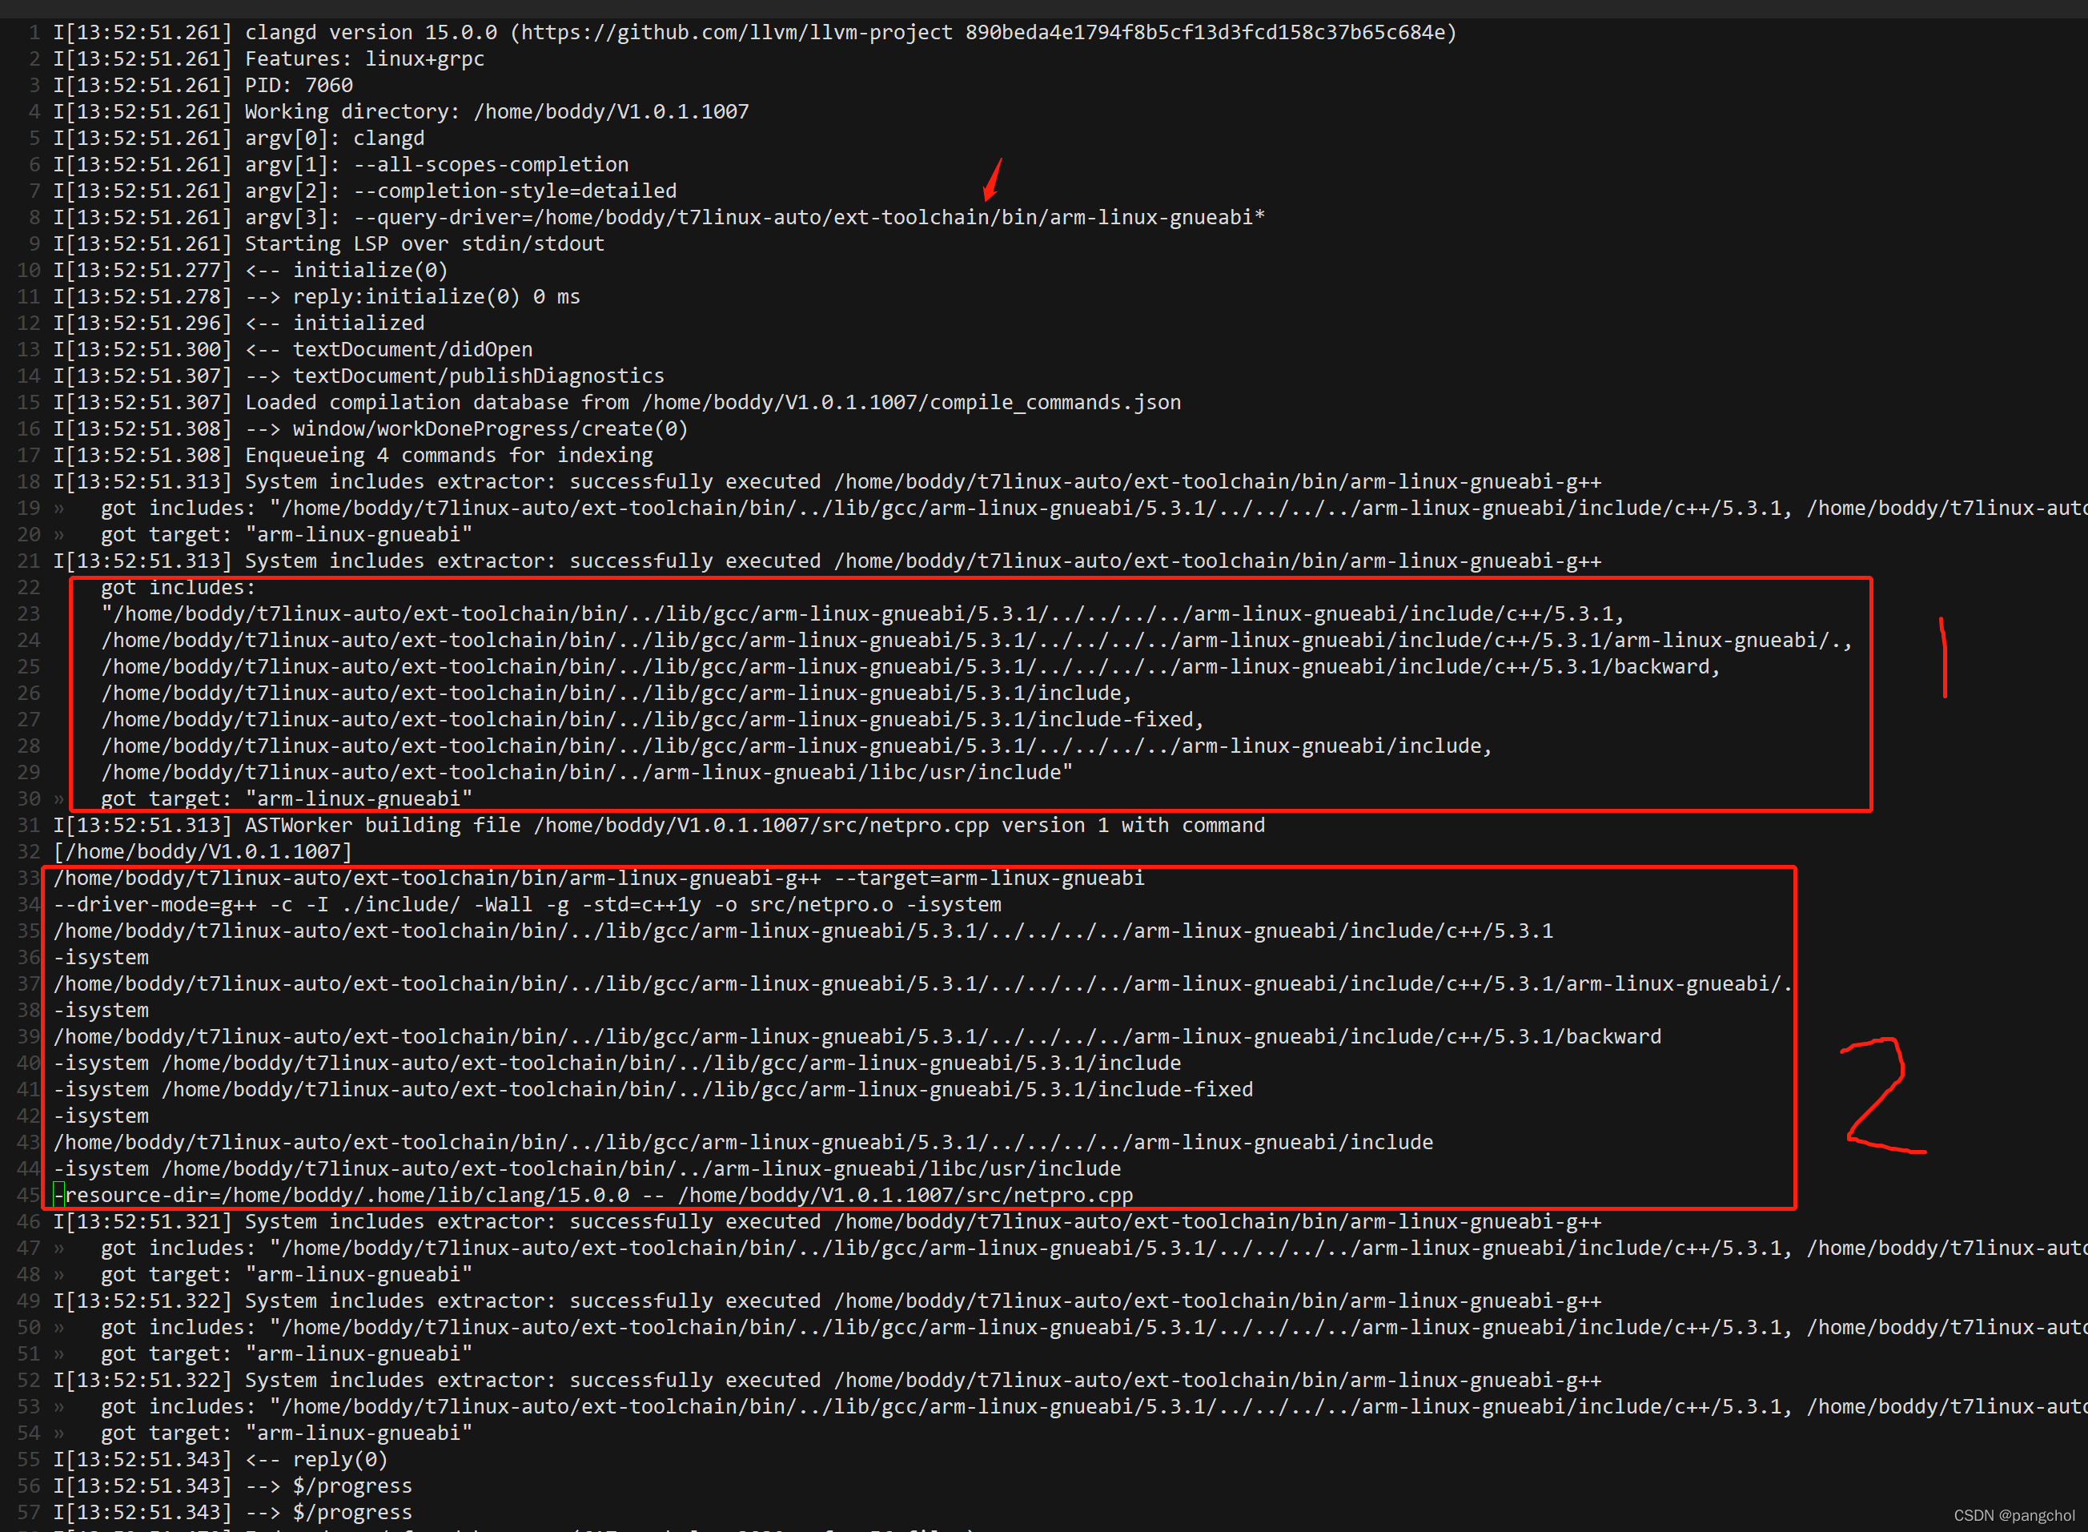Click the "textDocument/didOpen" log entry
The image size is (2088, 1532).
[412, 350]
